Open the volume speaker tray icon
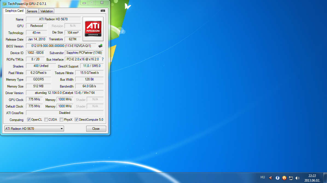 [x=297, y=178]
